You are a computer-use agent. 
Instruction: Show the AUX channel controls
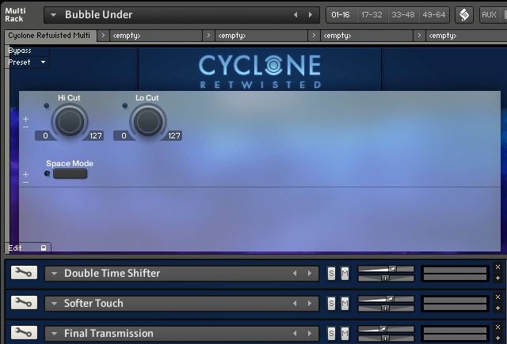489,15
